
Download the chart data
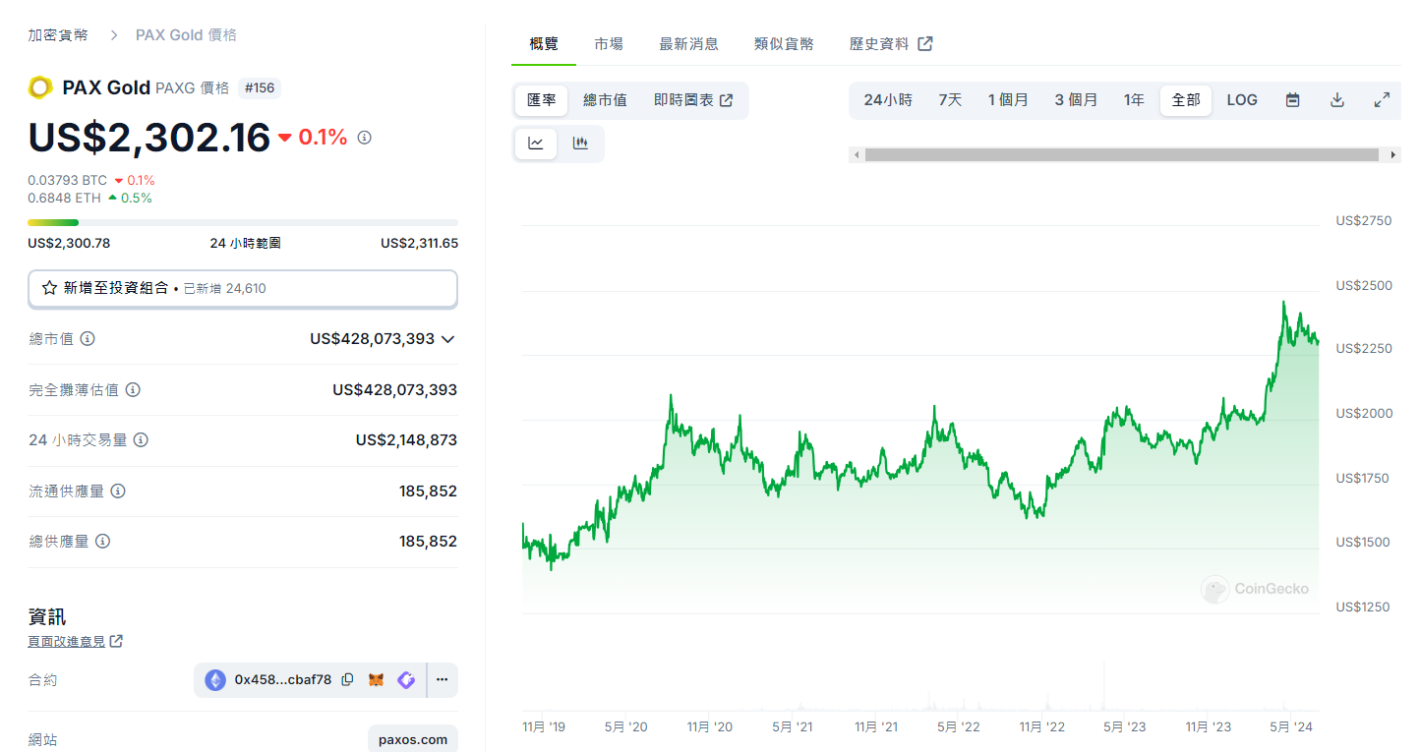1337,100
